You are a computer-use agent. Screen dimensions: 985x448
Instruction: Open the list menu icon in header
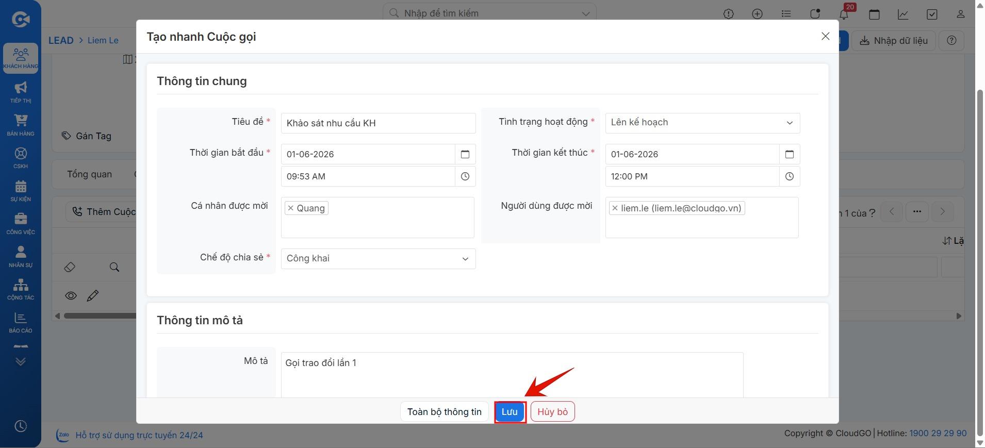coord(786,14)
